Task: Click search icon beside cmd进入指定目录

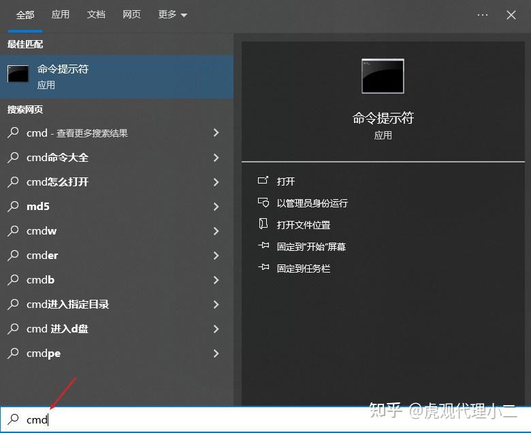Action: [13, 304]
